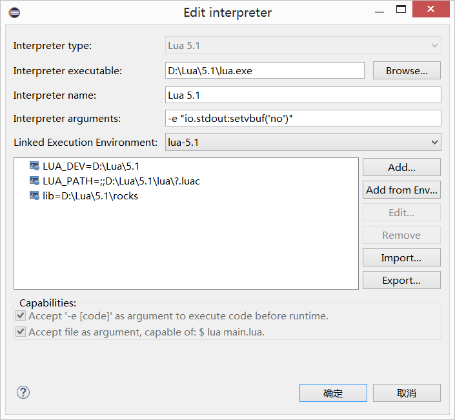Browse for the interpreter executable
This screenshot has width=455, height=420.
[x=407, y=70]
